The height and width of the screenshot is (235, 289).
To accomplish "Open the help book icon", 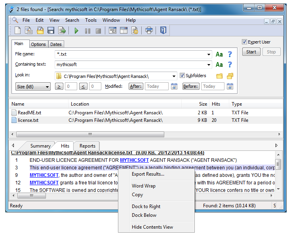I will pyautogui.click(x=163, y=30).
